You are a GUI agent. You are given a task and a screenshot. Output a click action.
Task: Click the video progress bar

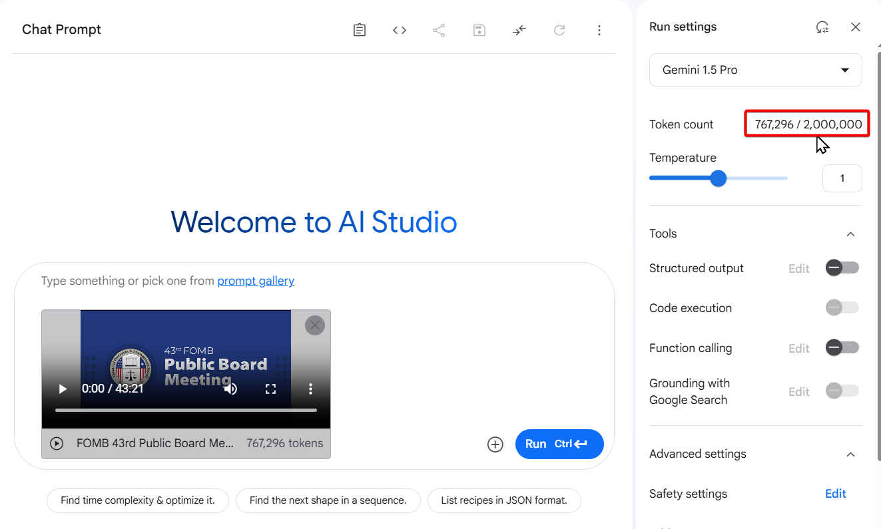point(186,411)
